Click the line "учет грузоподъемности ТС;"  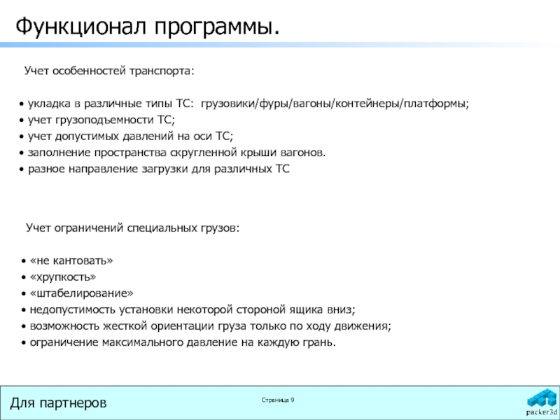click(97, 120)
